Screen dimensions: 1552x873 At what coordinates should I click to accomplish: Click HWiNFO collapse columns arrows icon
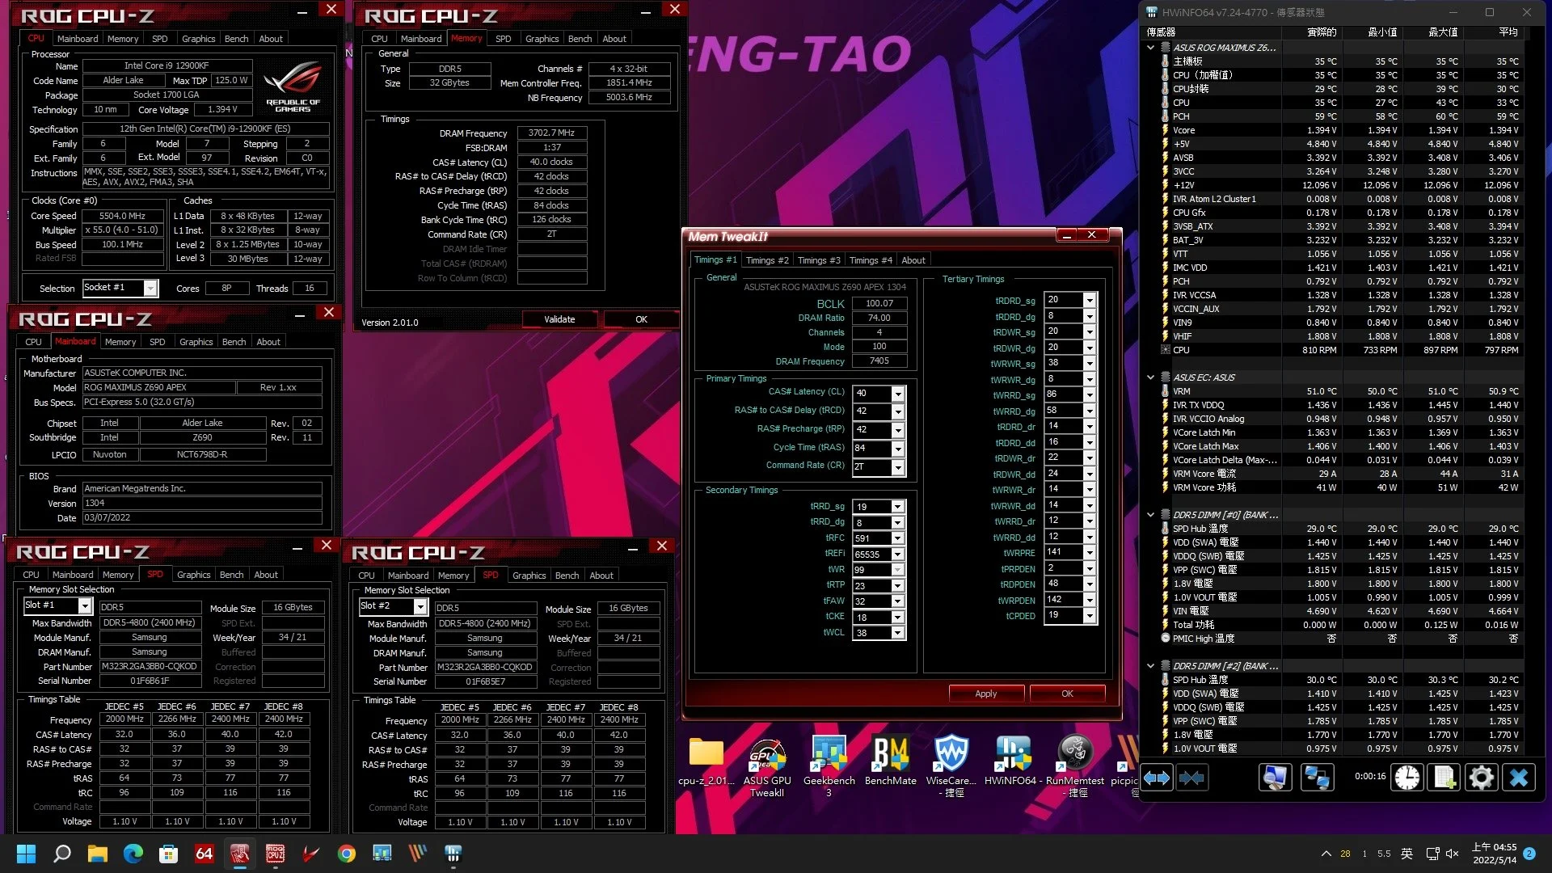point(1191,778)
